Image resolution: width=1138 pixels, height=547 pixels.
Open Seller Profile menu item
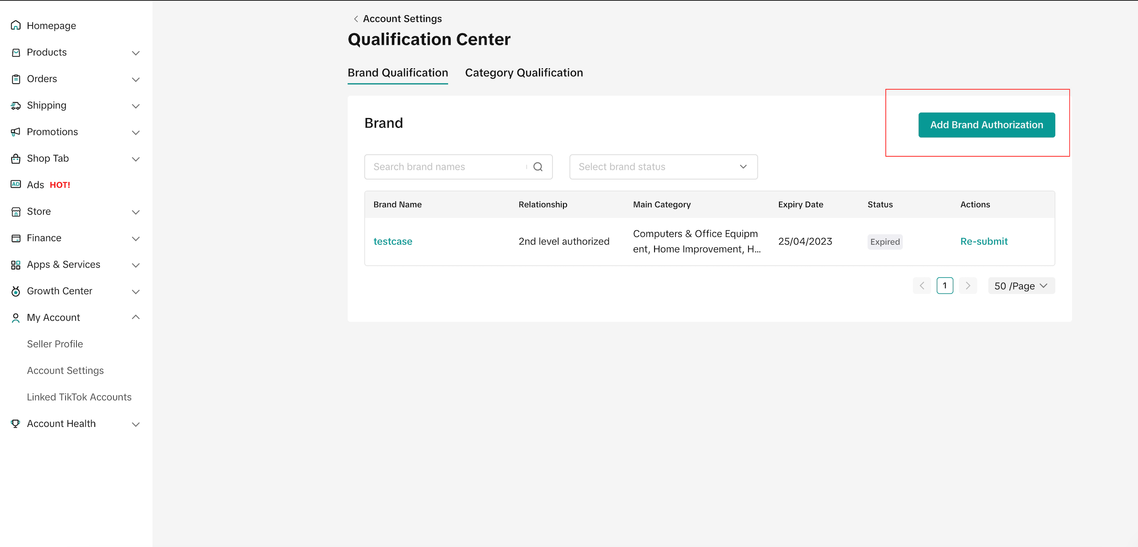point(55,344)
